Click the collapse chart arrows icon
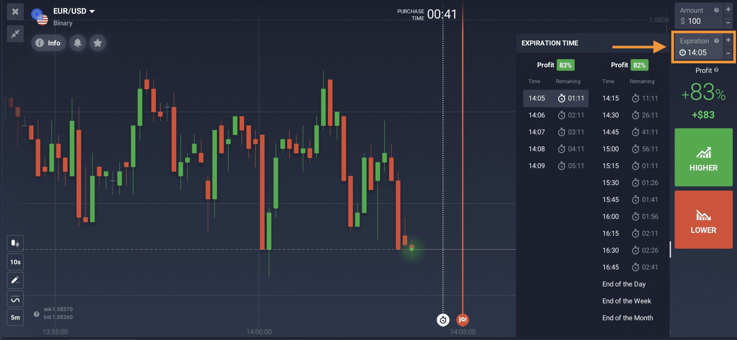Screen dimensions: 737x340 pos(15,34)
